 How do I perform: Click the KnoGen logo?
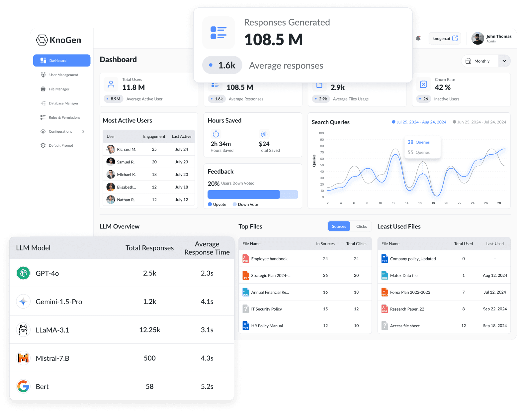click(x=58, y=40)
